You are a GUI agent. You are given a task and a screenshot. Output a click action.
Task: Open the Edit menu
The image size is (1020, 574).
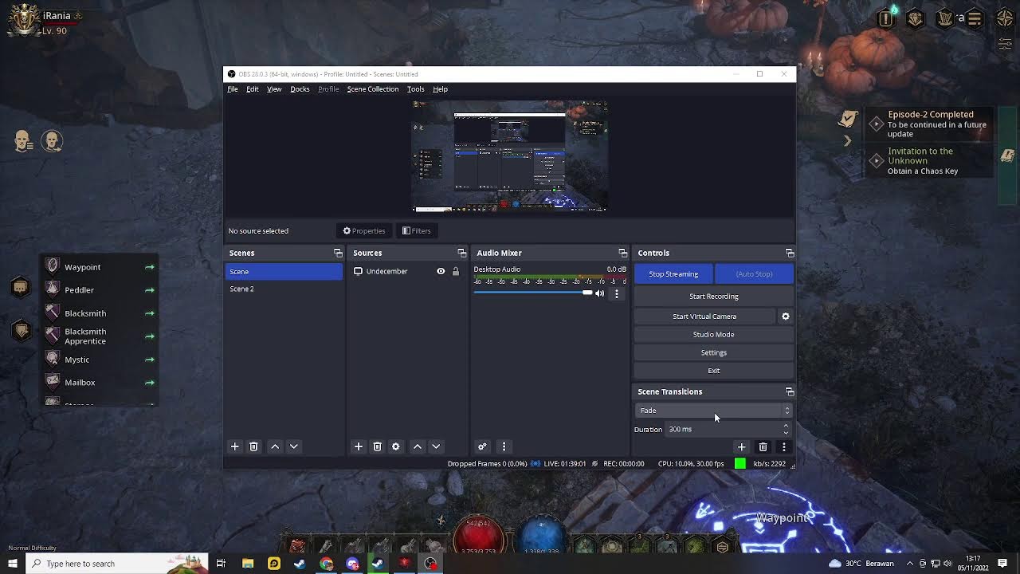point(252,89)
